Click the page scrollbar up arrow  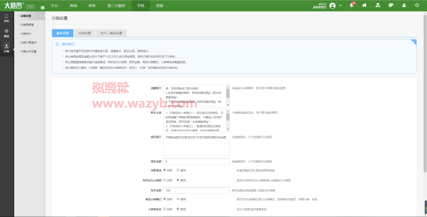(425, 13)
